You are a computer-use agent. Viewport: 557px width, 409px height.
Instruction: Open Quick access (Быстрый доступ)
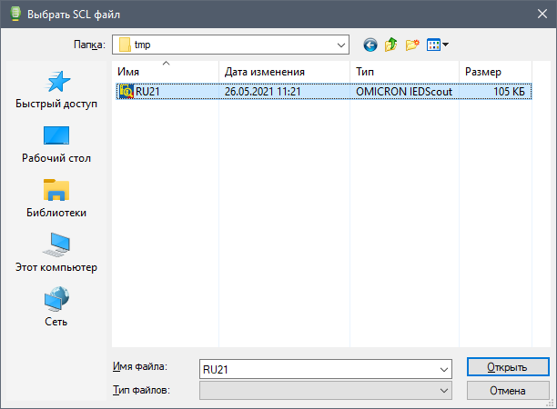coord(56,90)
